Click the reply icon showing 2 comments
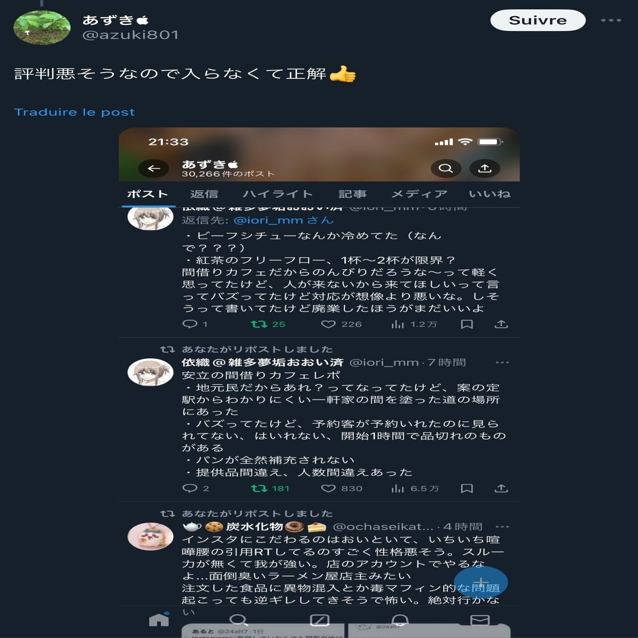This screenshot has height=638, width=638. point(190,488)
